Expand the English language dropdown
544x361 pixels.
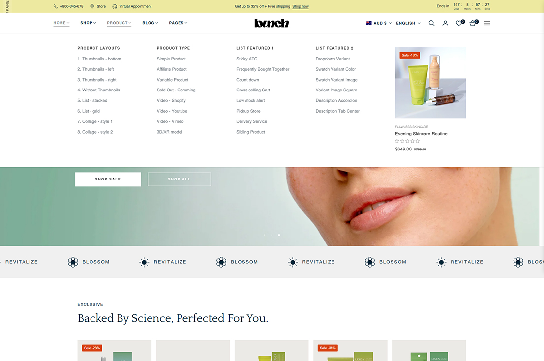[x=408, y=23]
